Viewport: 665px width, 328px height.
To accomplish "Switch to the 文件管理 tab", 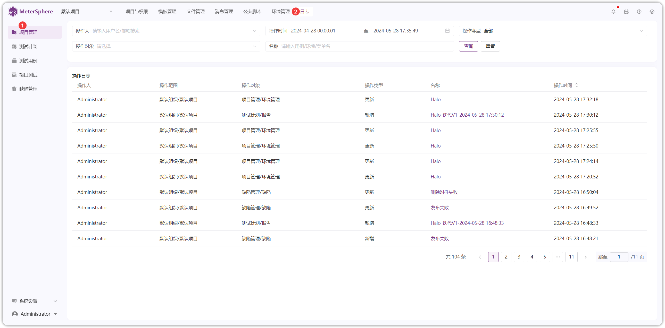I will click(x=196, y=12).
